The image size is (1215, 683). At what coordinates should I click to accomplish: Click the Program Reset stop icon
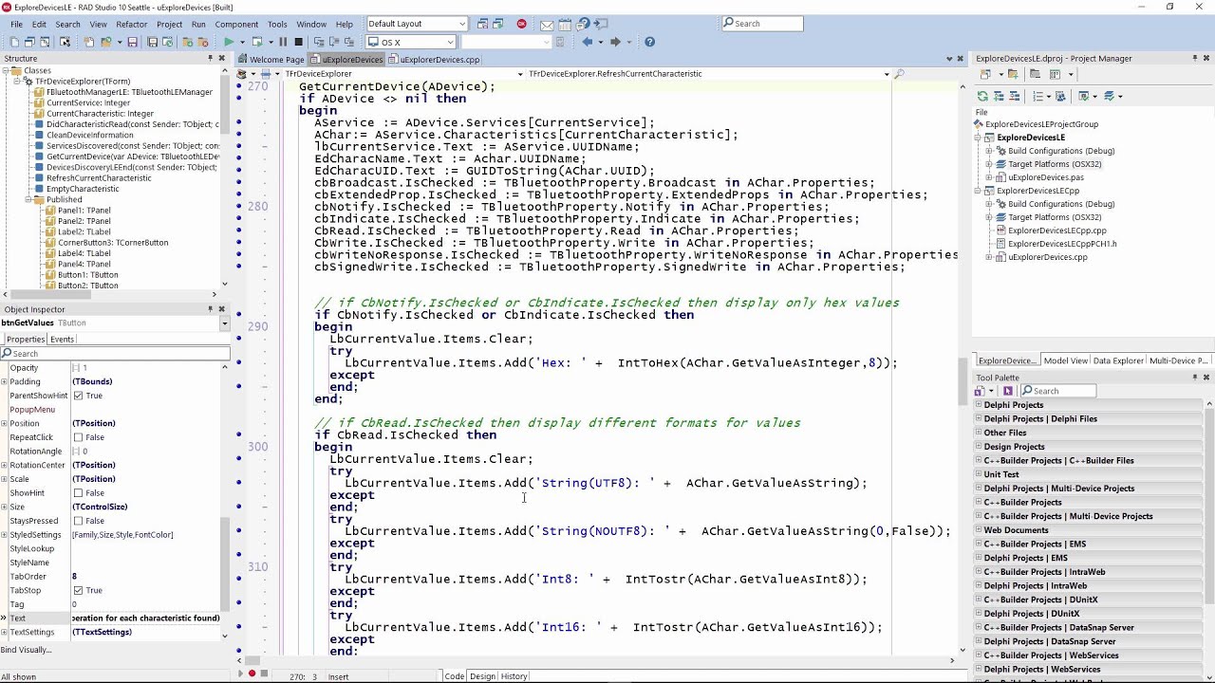(x=298, y=42)
